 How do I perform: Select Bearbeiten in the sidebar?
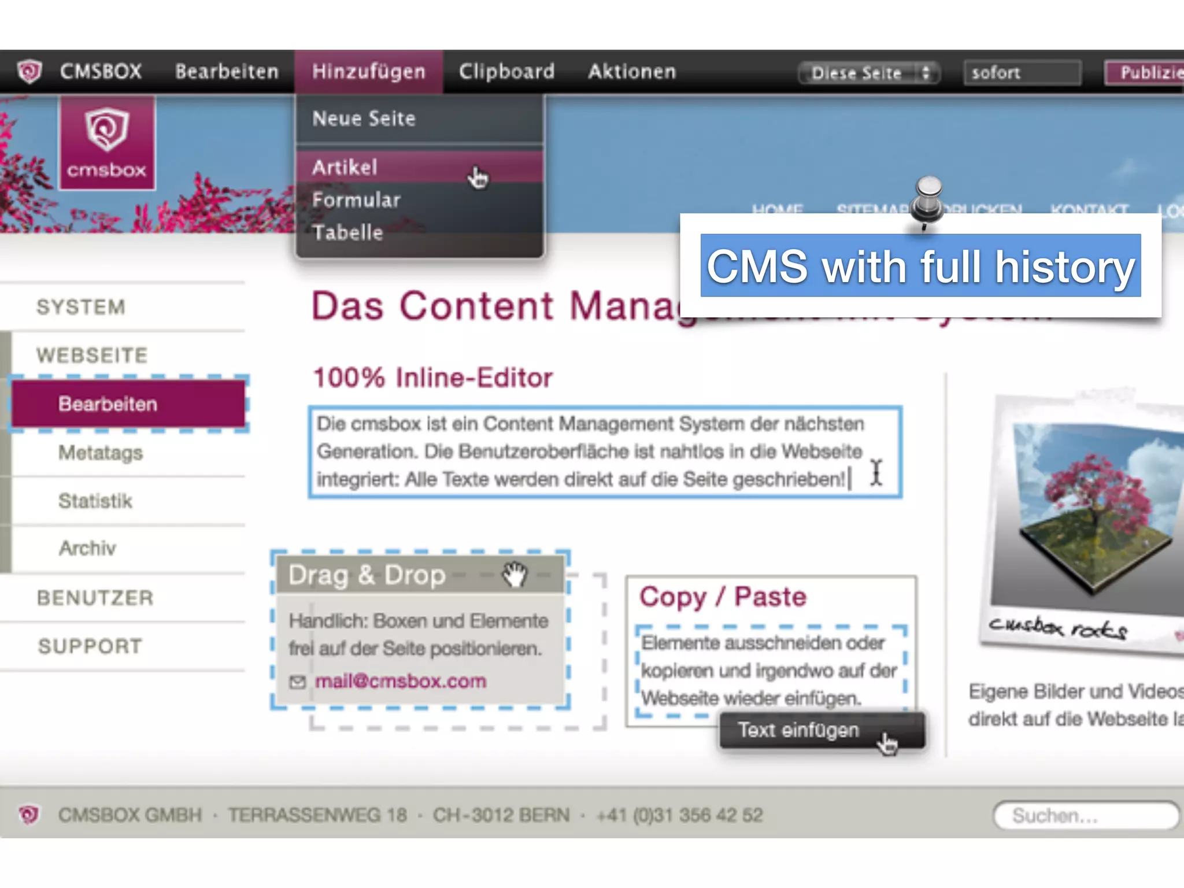(128, 404)
